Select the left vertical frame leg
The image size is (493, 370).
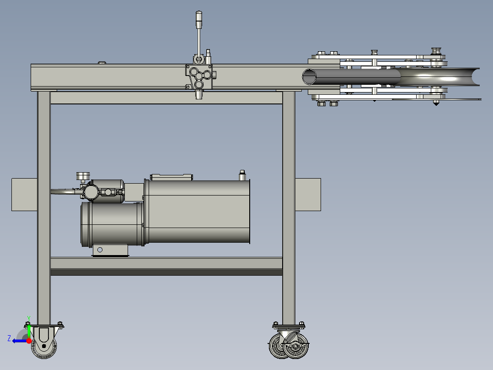pos(44,208)
